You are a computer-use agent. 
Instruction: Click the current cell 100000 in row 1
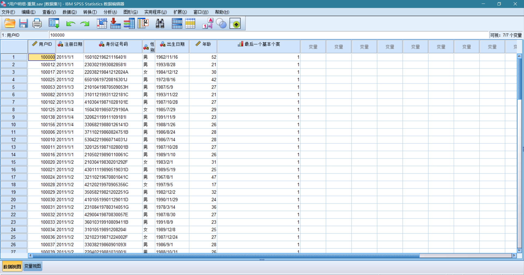pos(42,57)
